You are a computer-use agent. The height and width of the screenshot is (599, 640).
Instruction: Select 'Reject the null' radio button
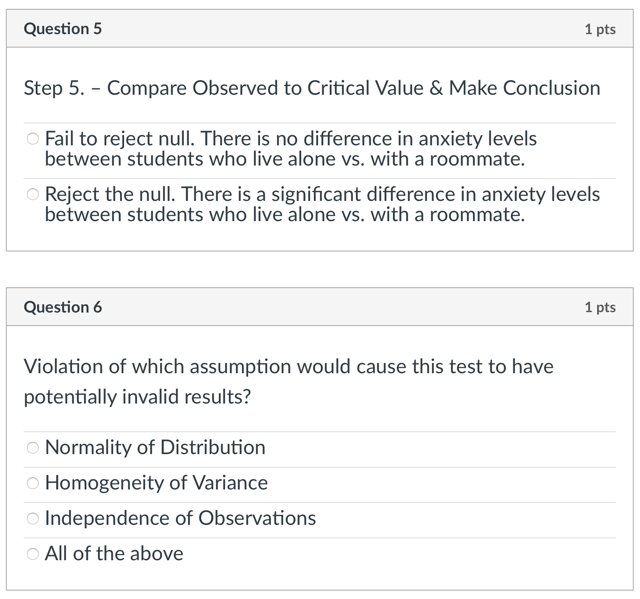pos(33,194)
